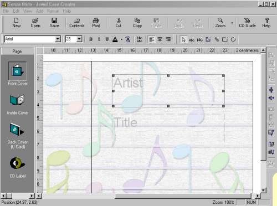Click the Contents toolbar icon
The image size is (277, 206).
[x=77, y=23]
